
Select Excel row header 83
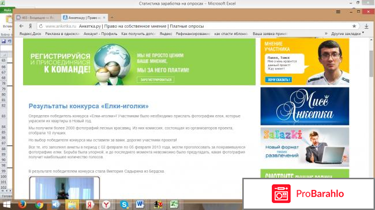3,116
